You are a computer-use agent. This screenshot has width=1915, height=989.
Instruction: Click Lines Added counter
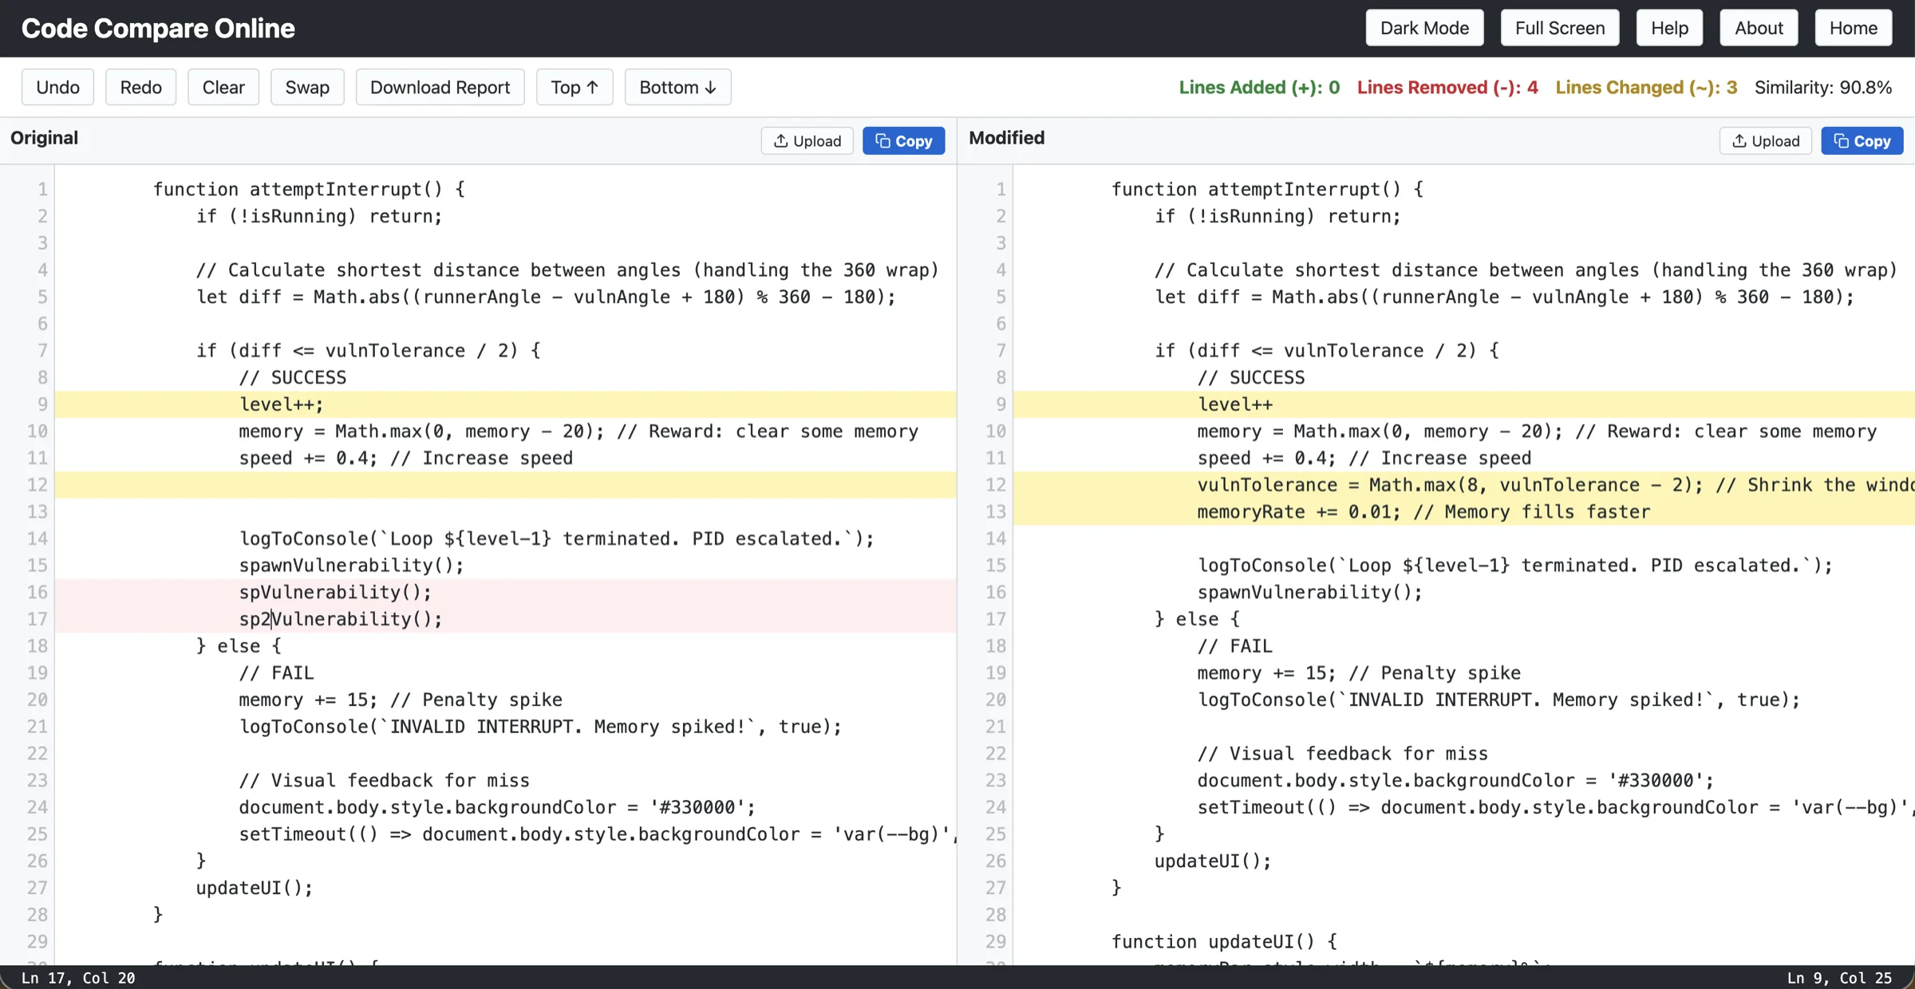coord(1259,87)
